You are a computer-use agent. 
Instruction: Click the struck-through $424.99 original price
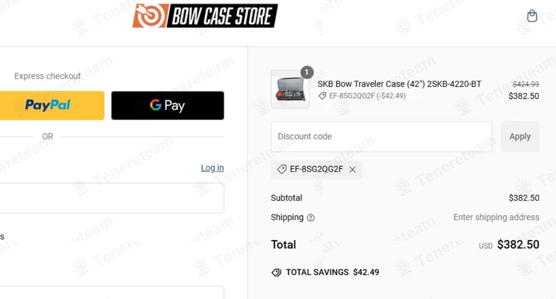526,84
